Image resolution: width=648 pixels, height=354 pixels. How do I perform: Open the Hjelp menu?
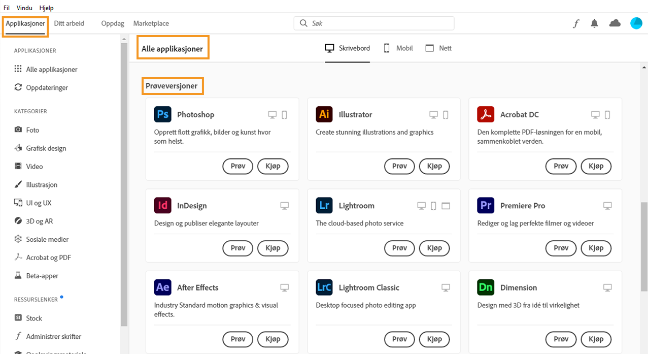(x=46, y=8)
